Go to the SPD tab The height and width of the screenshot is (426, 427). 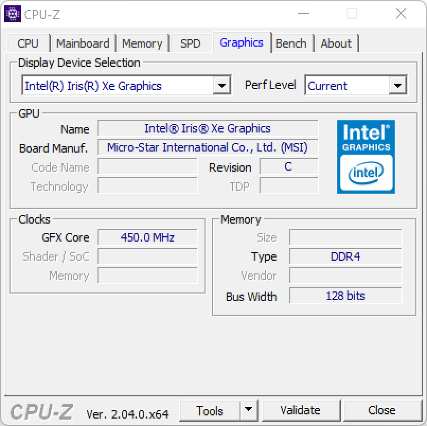(190, 43)
